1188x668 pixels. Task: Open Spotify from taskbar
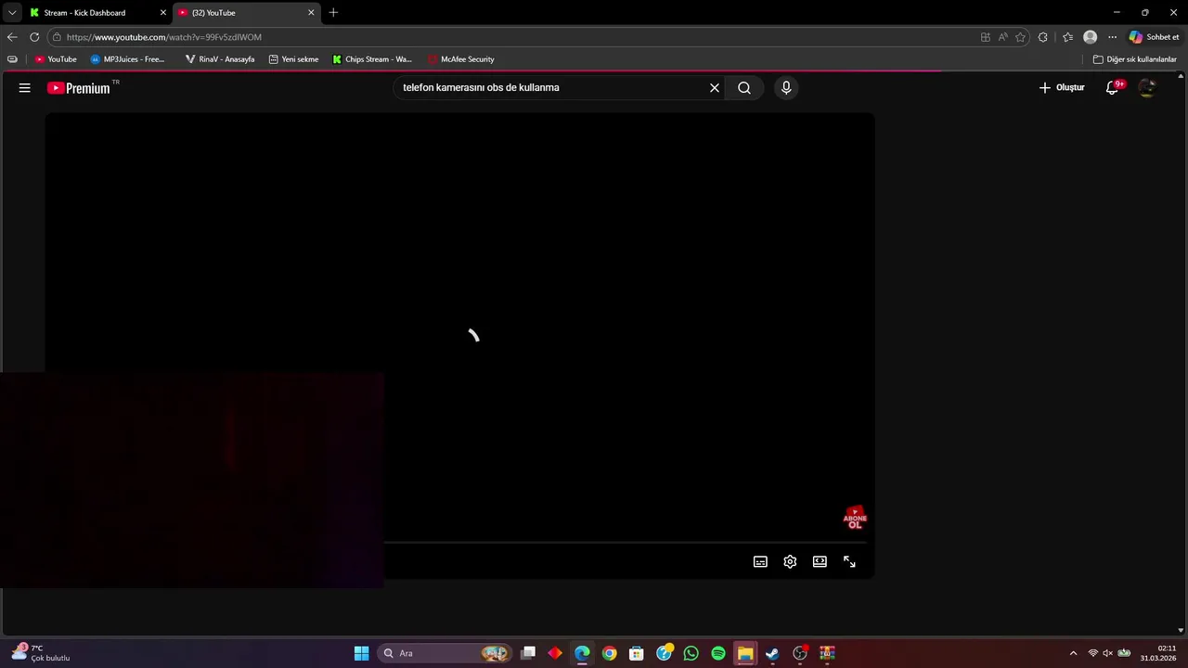pyautogui.click(x=718, y=653)
